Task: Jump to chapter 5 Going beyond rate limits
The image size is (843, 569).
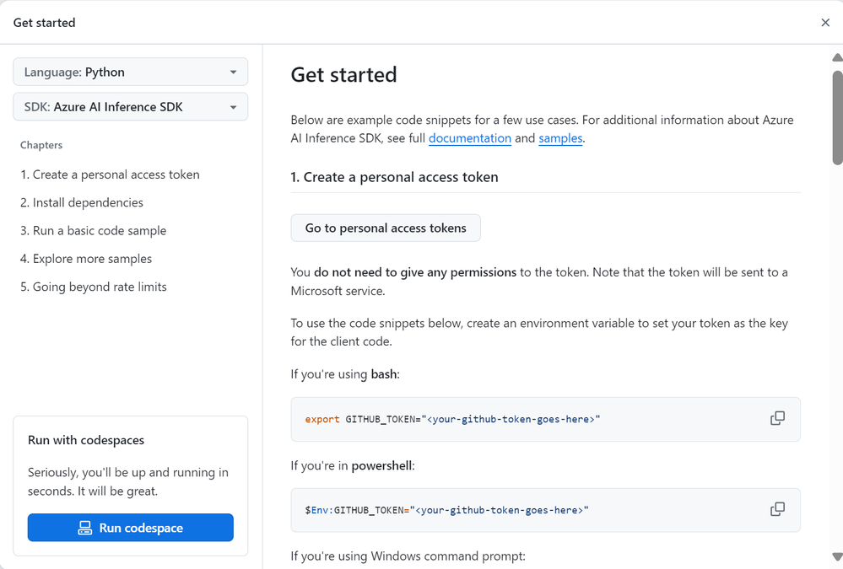Action: (94, 287)
